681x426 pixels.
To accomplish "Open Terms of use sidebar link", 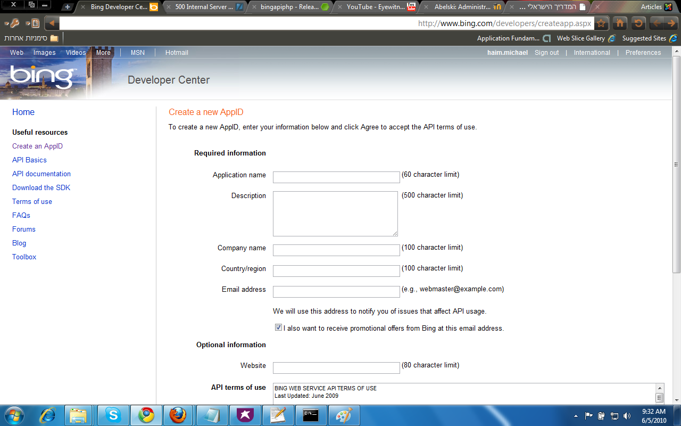I will [x=32, y=201].
